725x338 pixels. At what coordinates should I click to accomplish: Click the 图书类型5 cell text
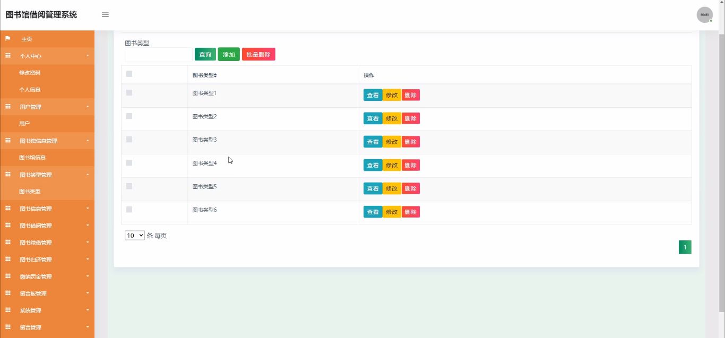[204, 186]
